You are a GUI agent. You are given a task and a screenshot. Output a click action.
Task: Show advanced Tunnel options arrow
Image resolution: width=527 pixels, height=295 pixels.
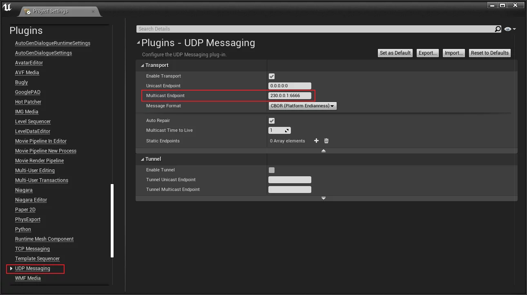pos(324,198)
